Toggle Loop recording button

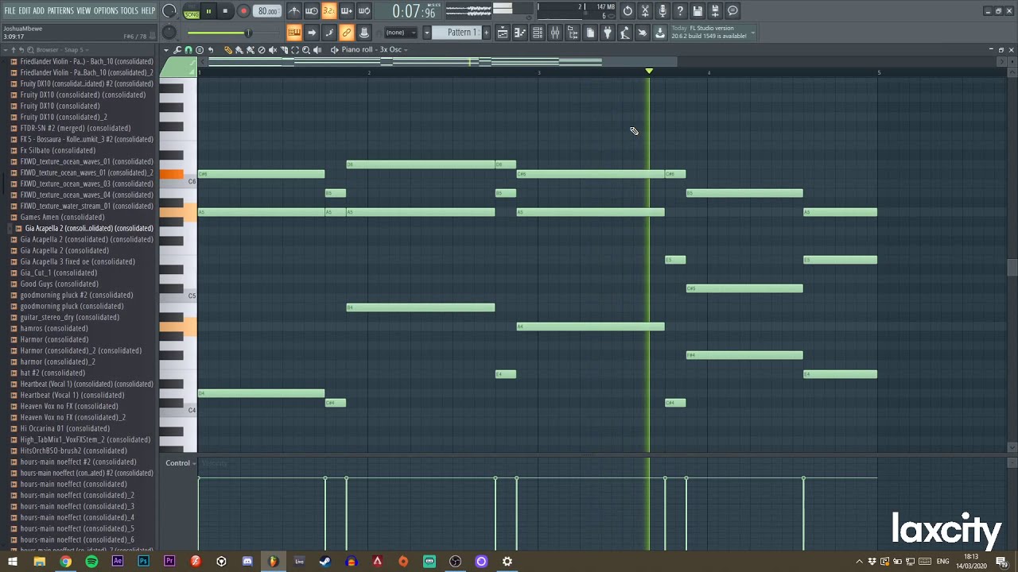pos(363,10)
